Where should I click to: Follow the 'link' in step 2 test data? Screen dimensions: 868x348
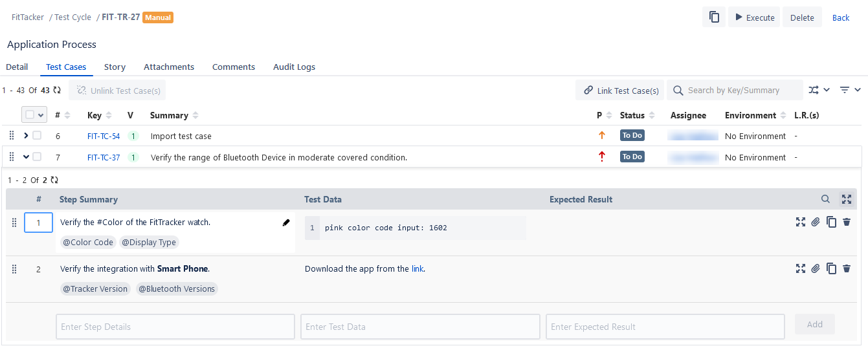[417, 268]
